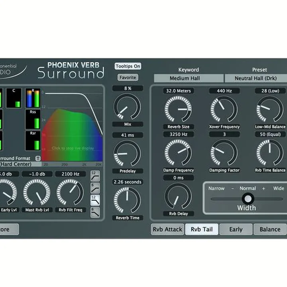The width and height of the screenshot is (287, 287).
Task: Select the 12 dB high-cut filter slope icon
Action: (95, 200)
